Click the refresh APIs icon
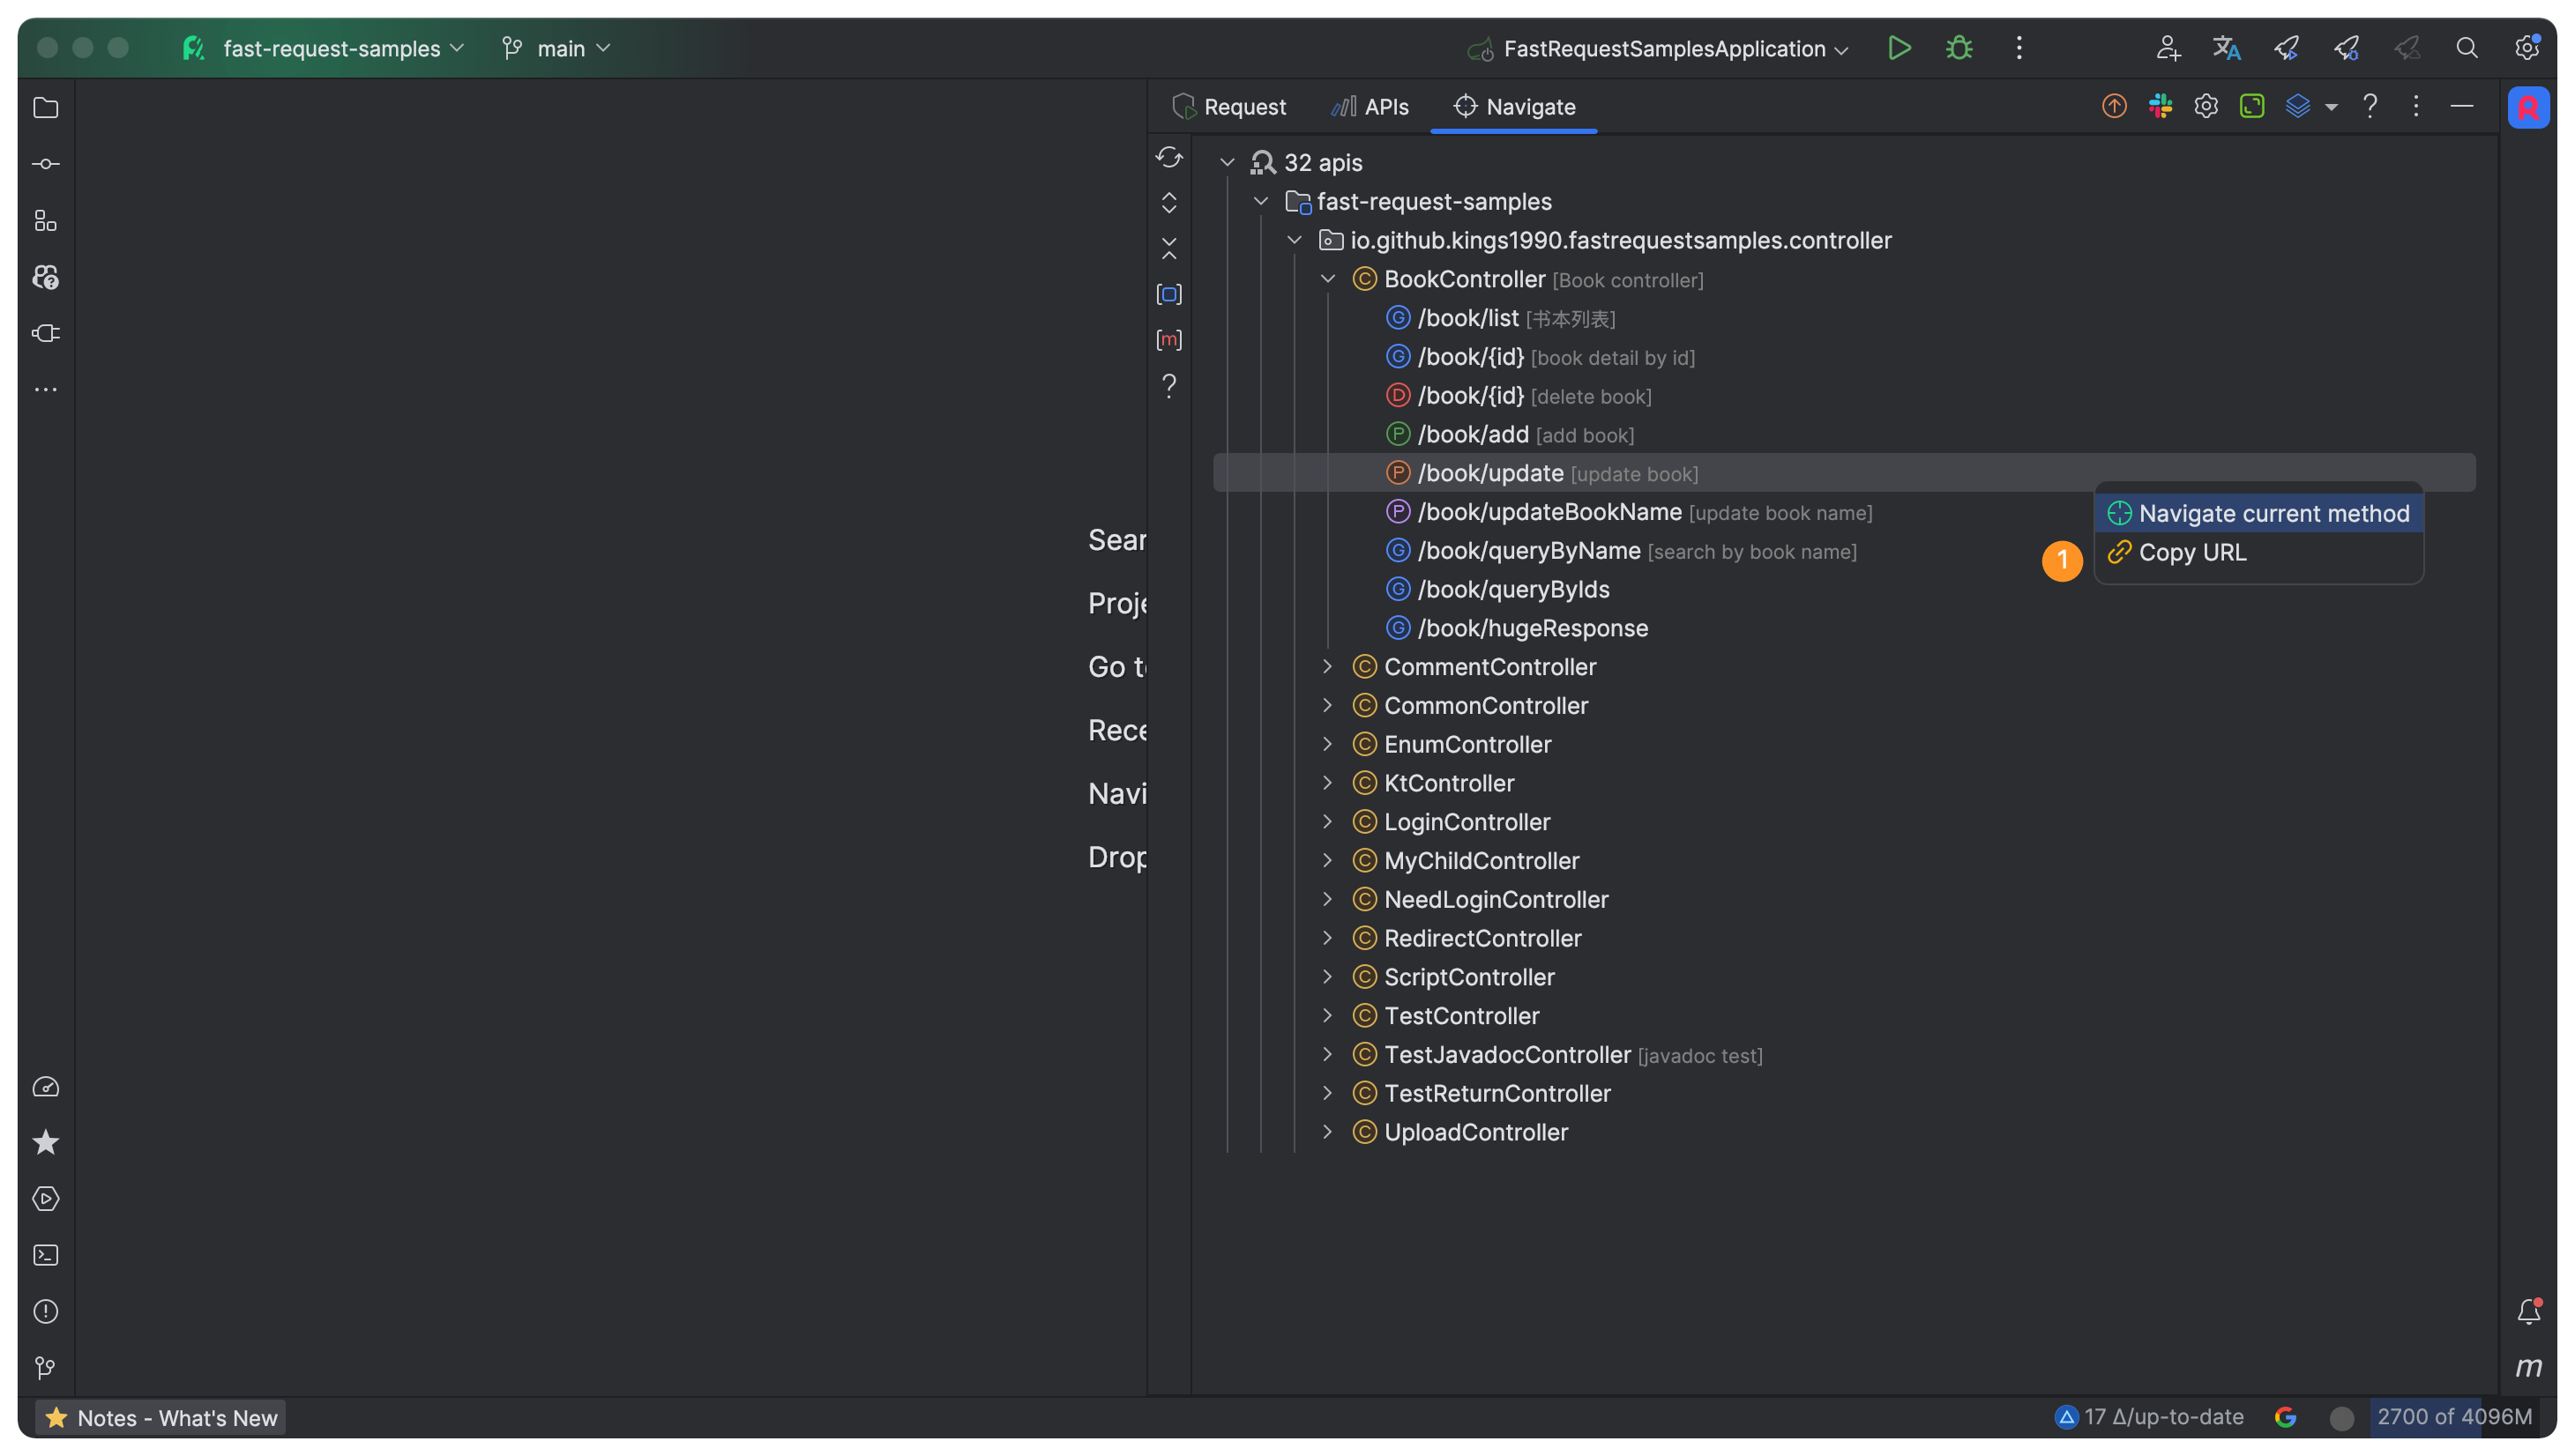This screenshot has height=1456, width=2575. point(1168,157)
